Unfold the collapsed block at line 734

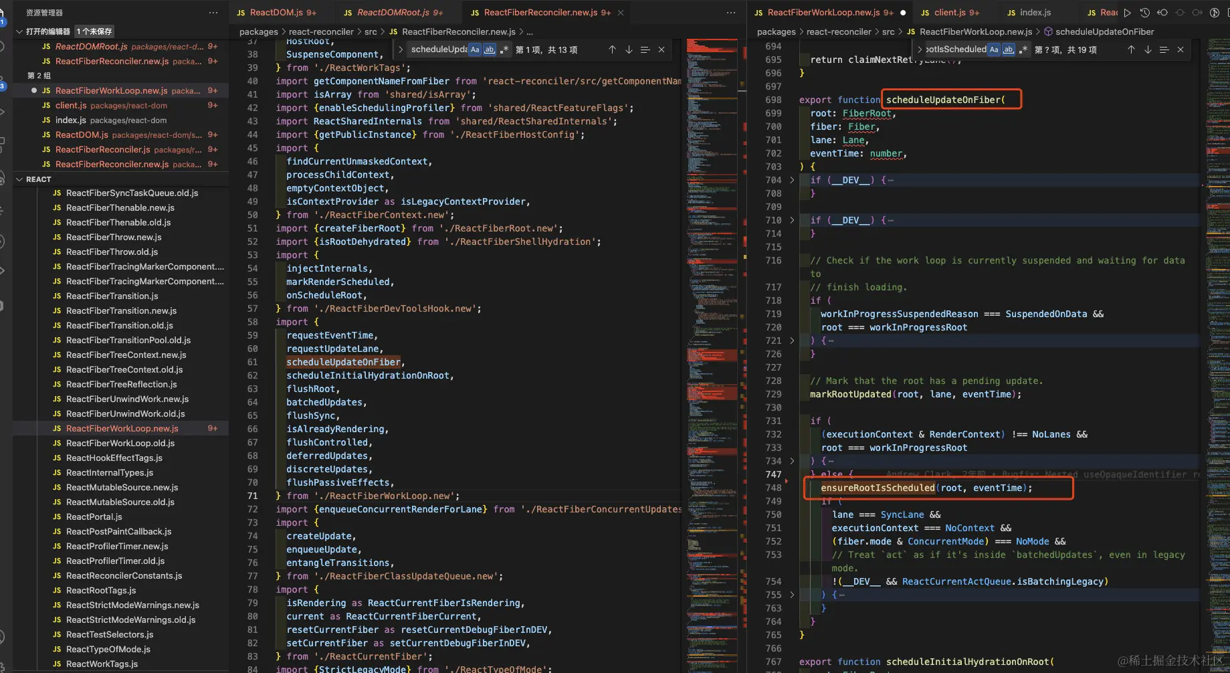[x=793, y=461]
